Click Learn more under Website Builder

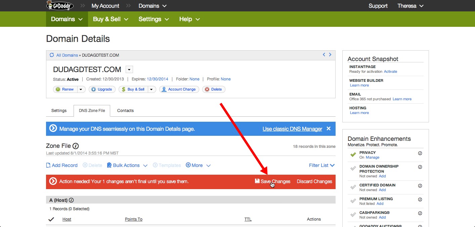tap(359, 85)
